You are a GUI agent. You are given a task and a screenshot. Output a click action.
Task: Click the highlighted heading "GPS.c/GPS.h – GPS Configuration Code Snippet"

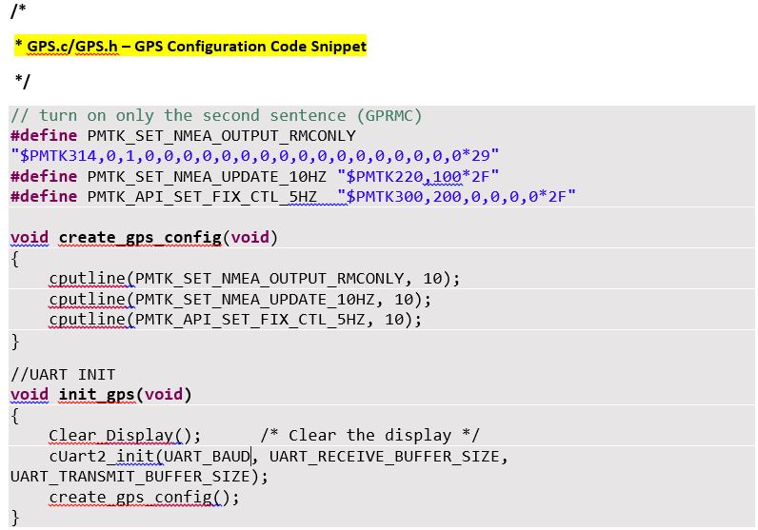196,47
